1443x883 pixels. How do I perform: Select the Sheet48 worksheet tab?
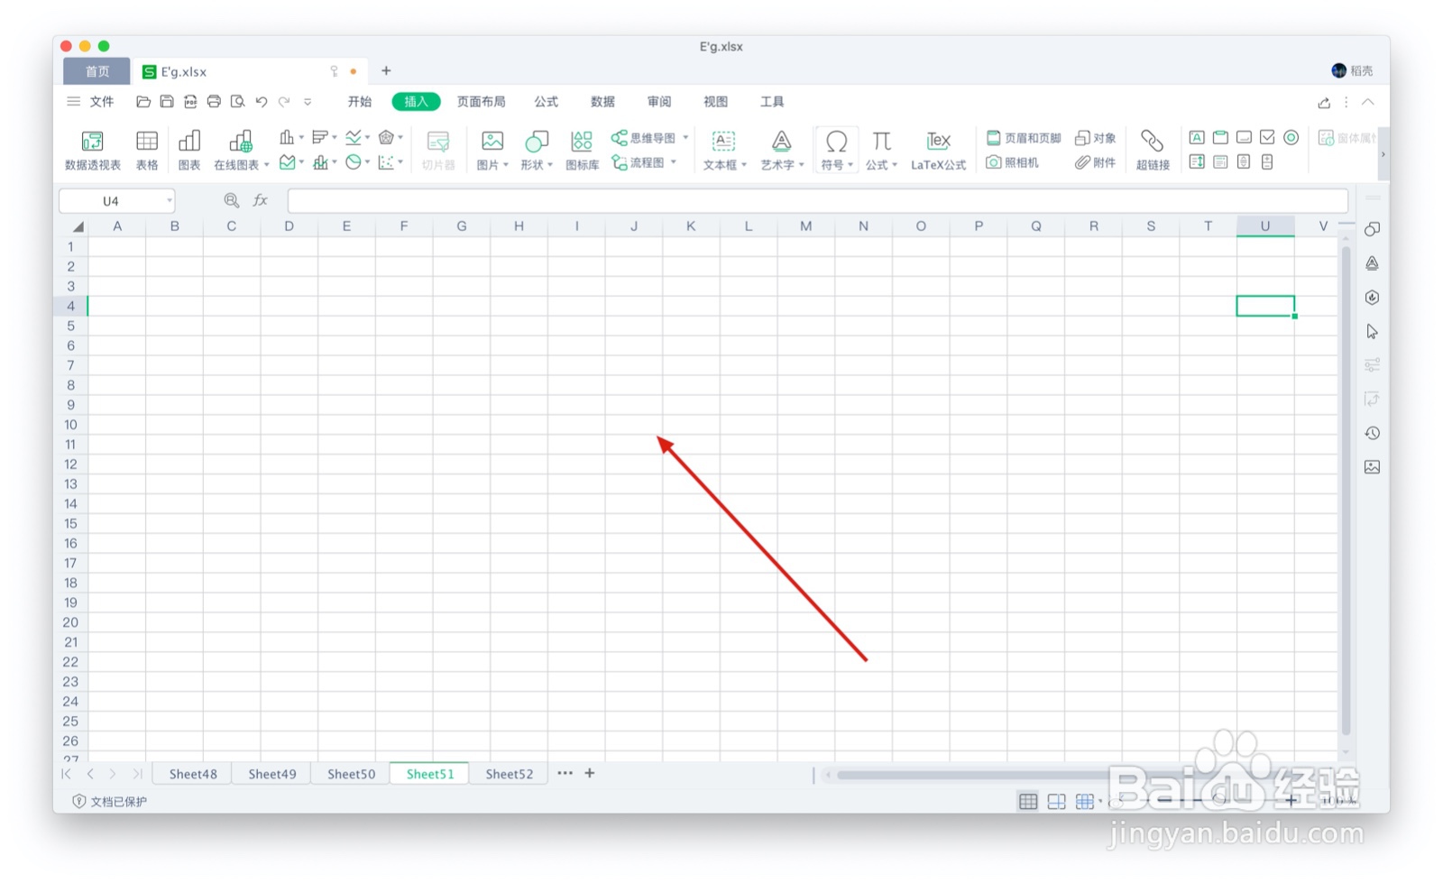coord(193,774)
